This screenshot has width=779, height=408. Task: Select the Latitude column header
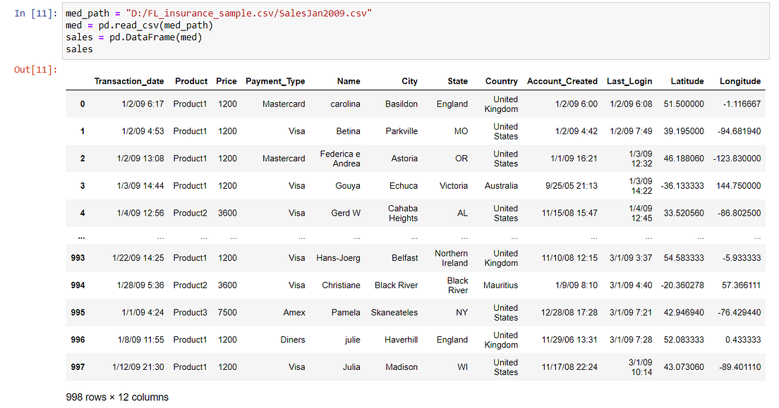687,81
